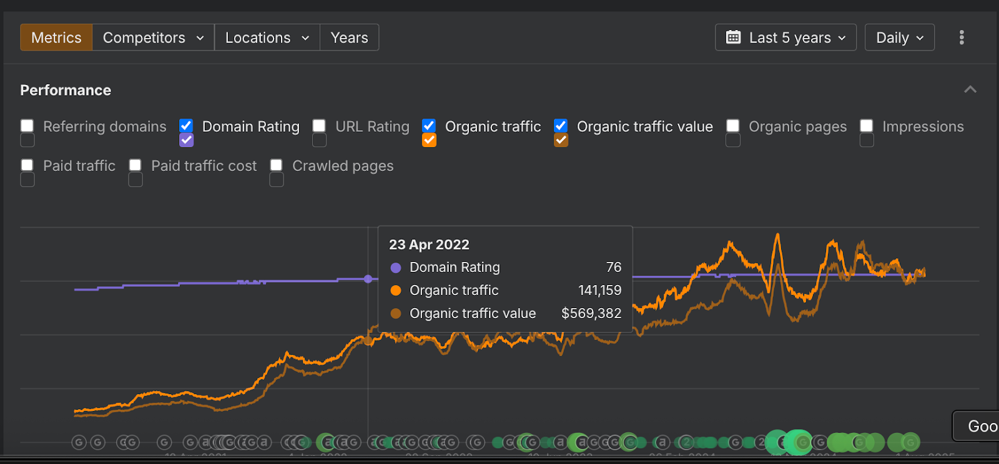Tick the upper Crawled pages checkbox
This screenshot has height=464, width=999.
[x=276, y=165]
